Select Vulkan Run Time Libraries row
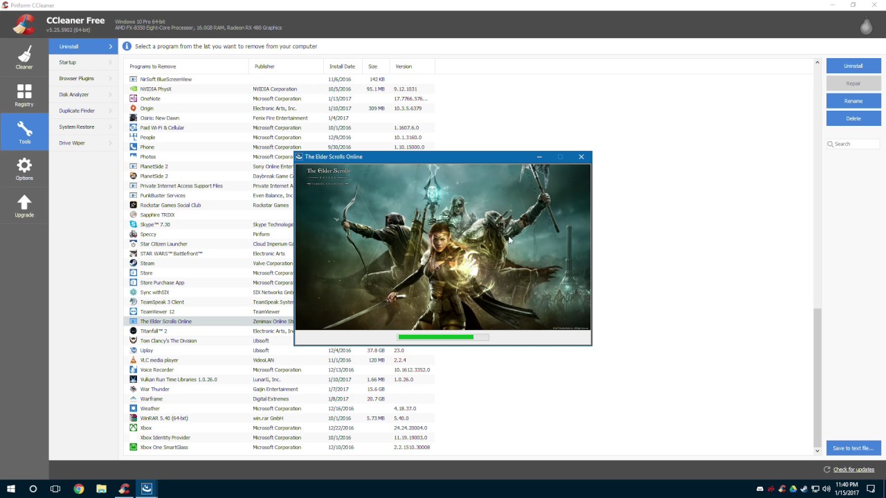Image resolution: width=886 pixels, height=498 pixels. [279, 379]
